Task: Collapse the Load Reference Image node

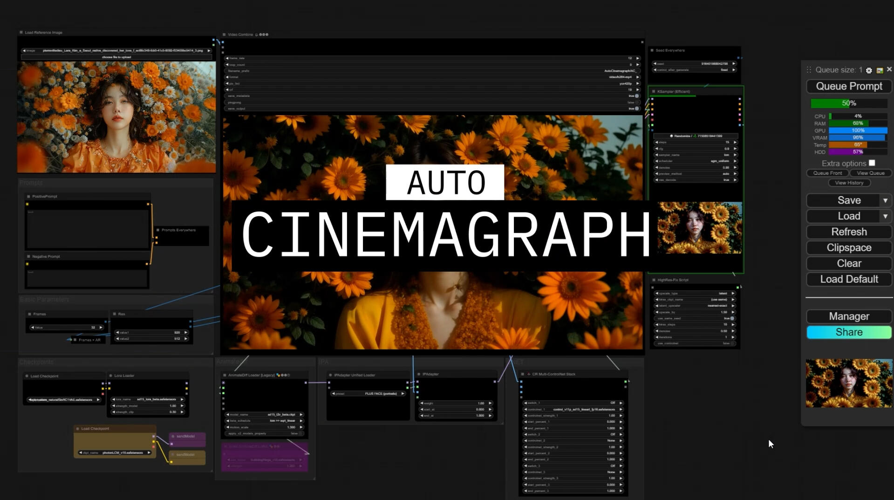Action: click(x=20, y=32)
